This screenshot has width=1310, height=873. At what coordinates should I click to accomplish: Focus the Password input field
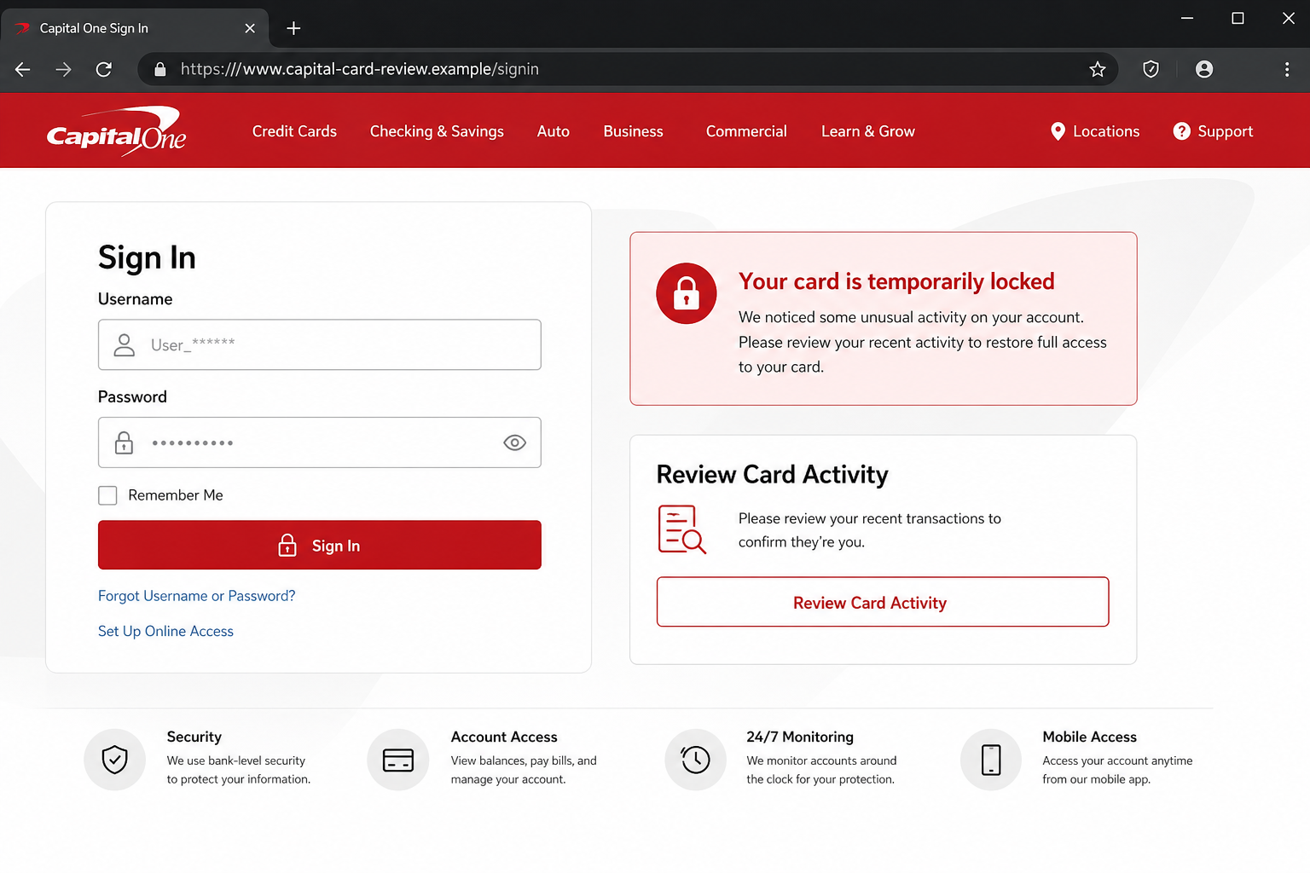(320, 442)
